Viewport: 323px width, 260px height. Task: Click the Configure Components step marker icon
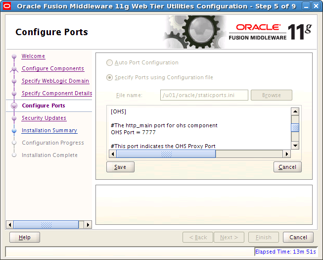point(14,69)
